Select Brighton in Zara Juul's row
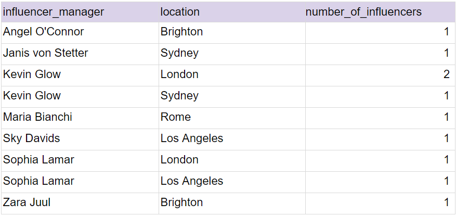 pyautogui.click(x=181, y=202)
